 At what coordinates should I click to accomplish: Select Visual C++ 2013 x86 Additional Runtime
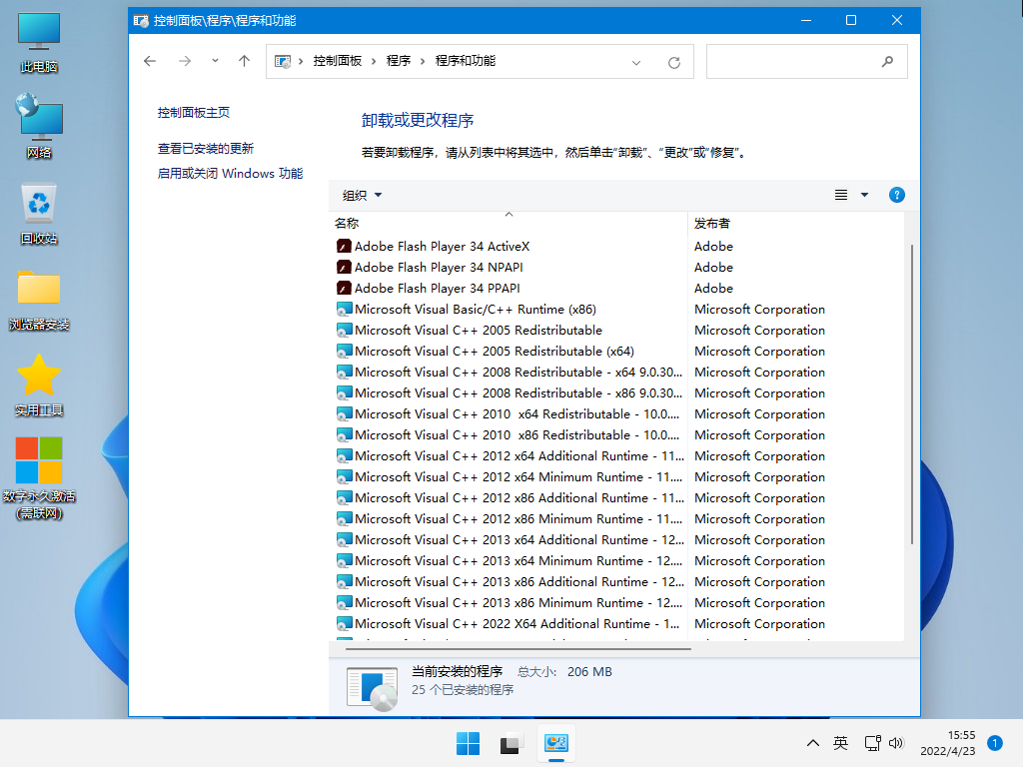[509, 582]
